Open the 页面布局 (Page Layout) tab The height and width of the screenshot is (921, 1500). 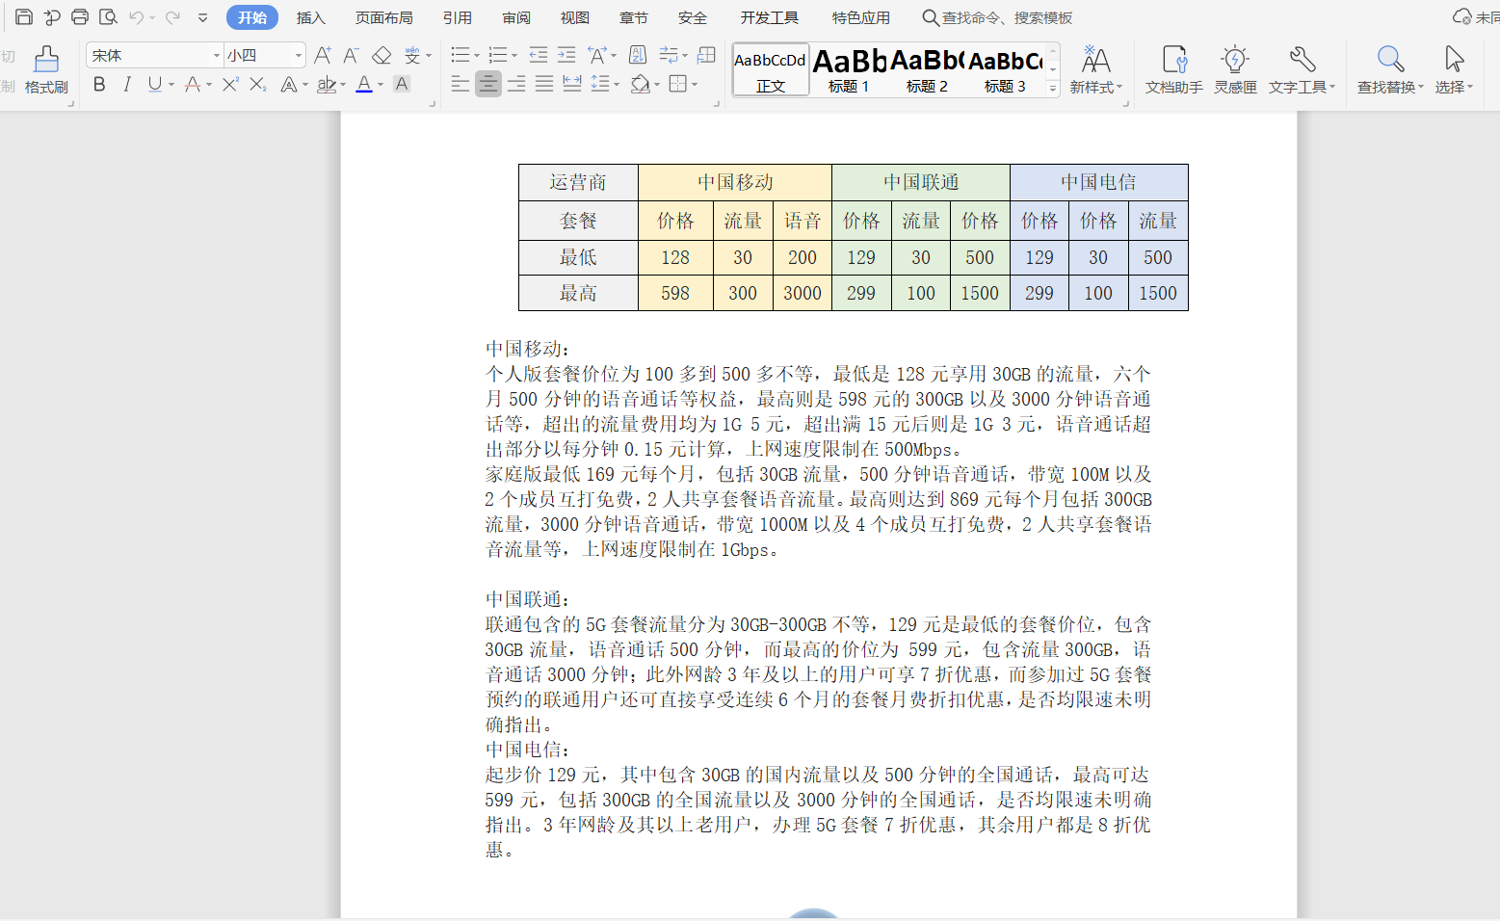384,17
